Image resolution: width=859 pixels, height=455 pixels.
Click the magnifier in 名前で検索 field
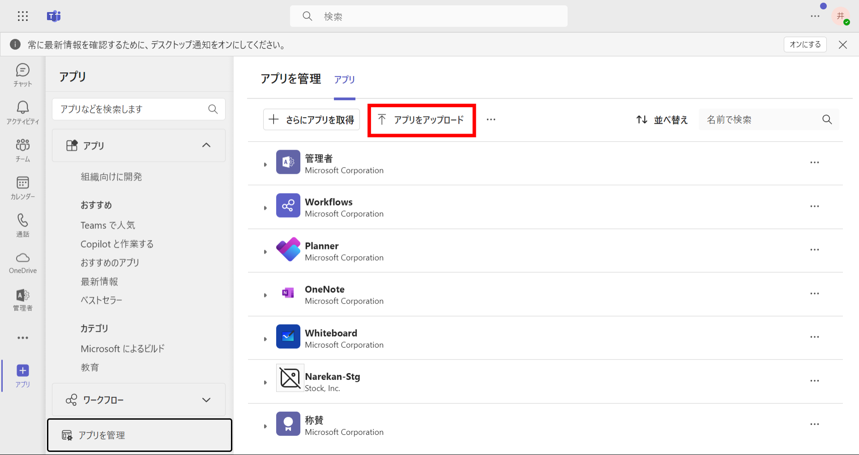pyautogui.click(x=827, y=119)
